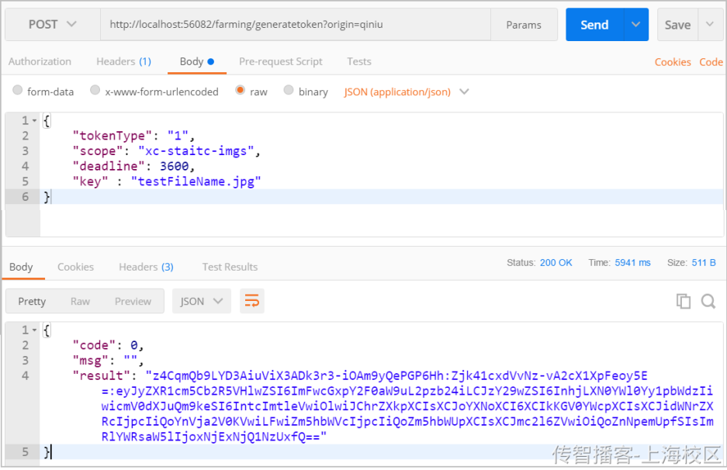Click the "xc-staitc-imgs" scope value
The height and width of the screenshot is (470, 727).
click(x=196, y=151)
